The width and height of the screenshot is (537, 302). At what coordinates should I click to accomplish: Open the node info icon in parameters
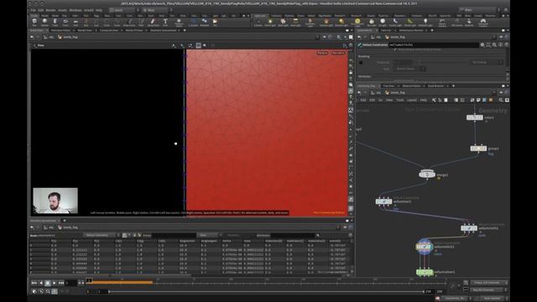pos(501,44)
